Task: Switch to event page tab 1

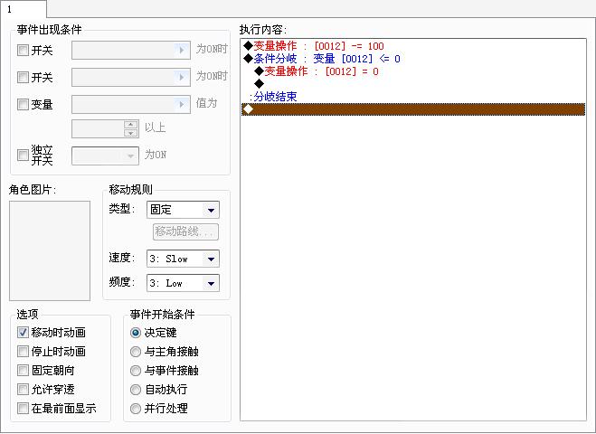Action: tap(23, 9)
